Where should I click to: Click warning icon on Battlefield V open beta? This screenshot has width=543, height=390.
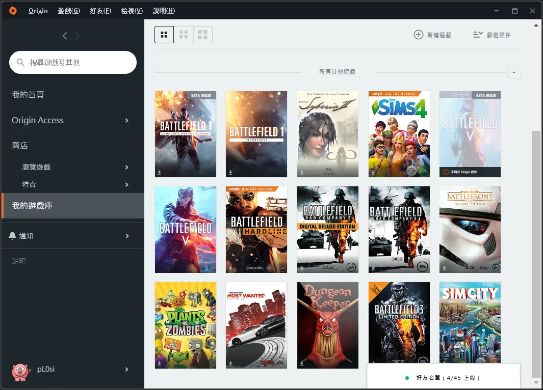coord(446,172)
